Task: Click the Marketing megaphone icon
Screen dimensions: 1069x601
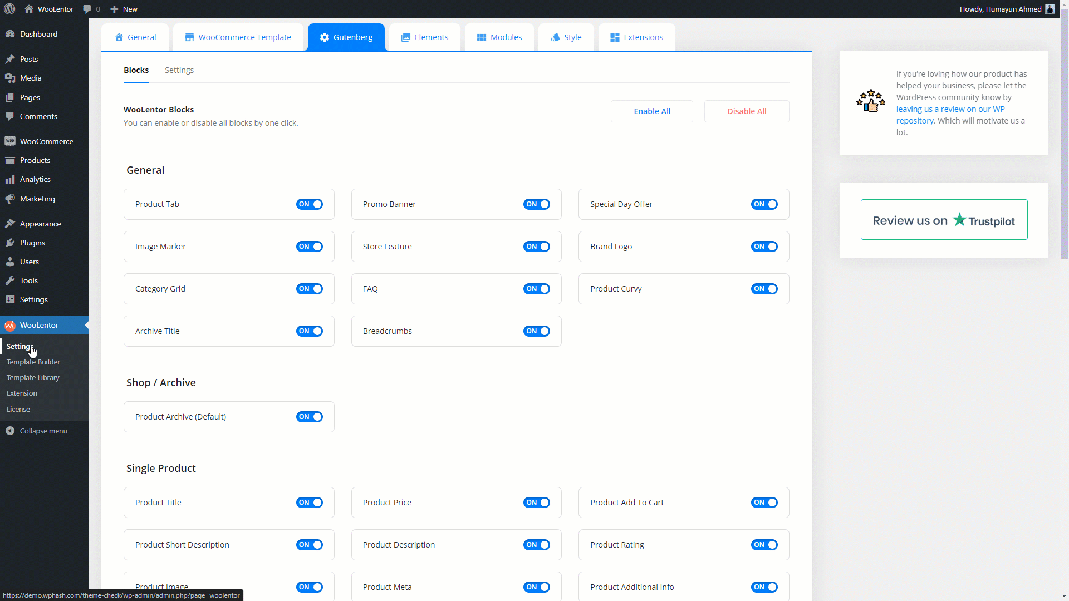Action: (x=10, y=199)
